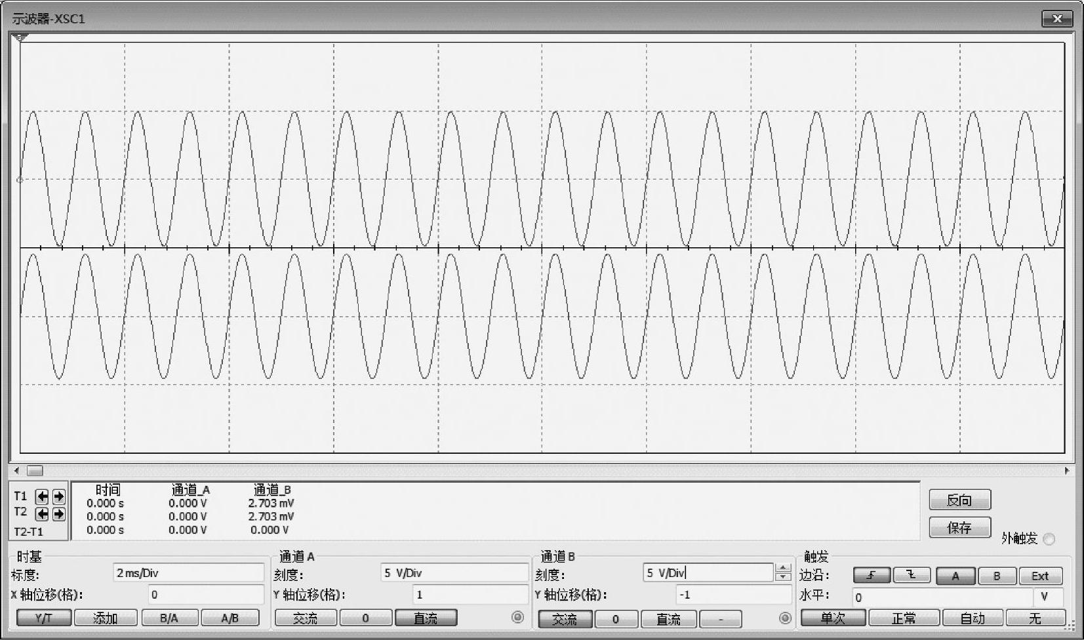Click Channel A Y 轴位移 field
Image resolution: width=1084 pixels, height=640 pixels.
pos(470,595)
